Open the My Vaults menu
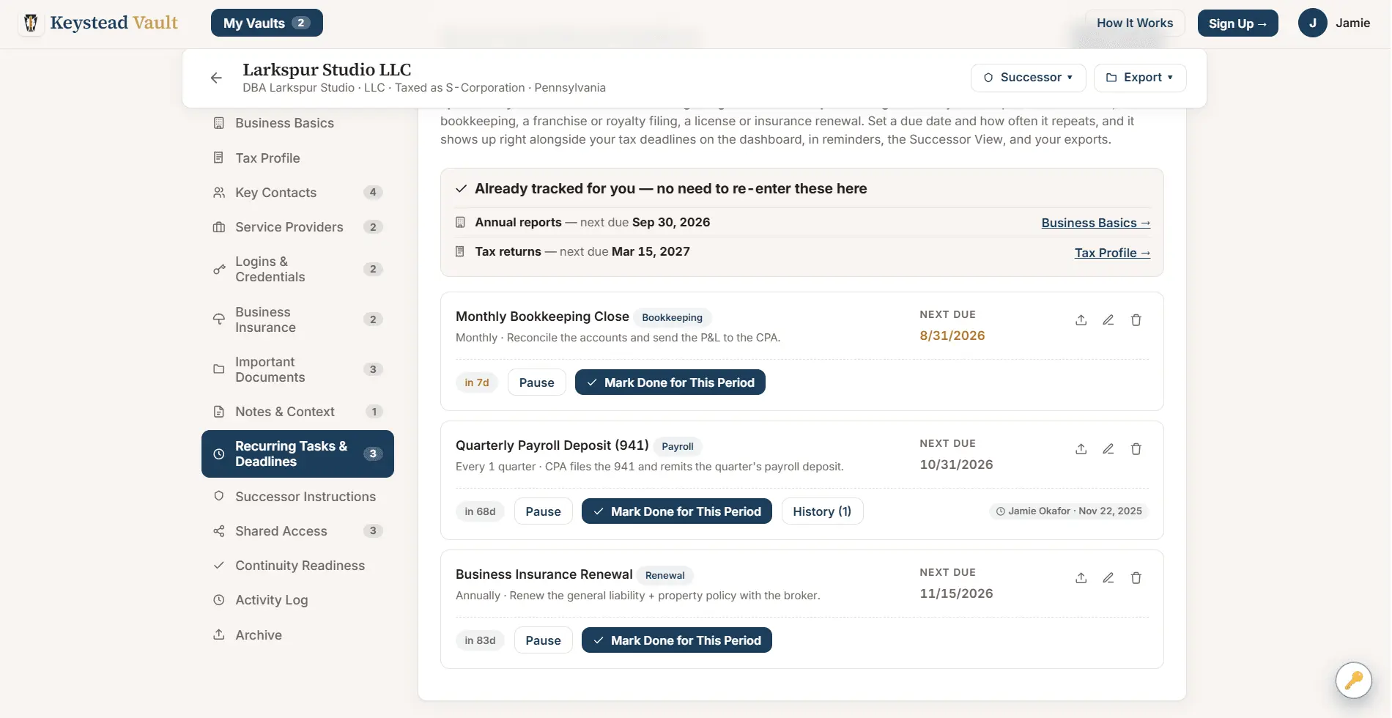The image size is (1392, 718). [267, 23]
